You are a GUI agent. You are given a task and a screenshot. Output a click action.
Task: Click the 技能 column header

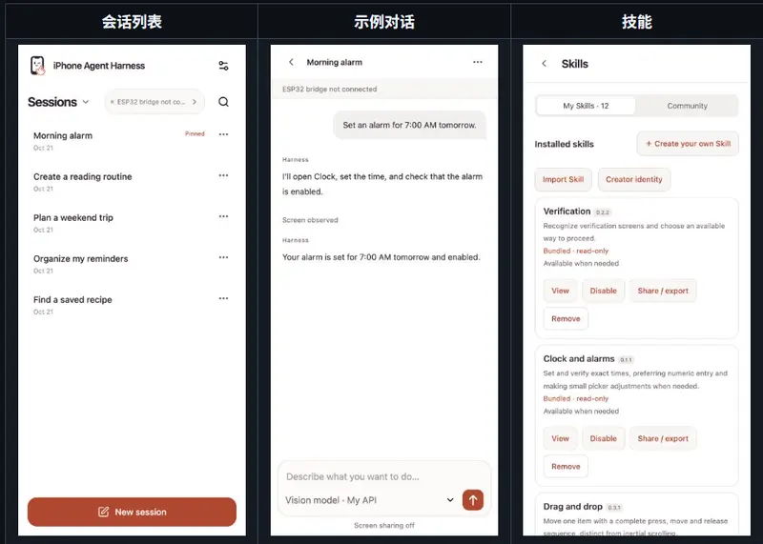point(636,22)
